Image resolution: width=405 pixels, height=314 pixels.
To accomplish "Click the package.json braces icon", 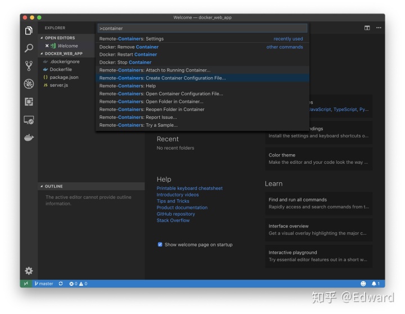I will [46, 77].
